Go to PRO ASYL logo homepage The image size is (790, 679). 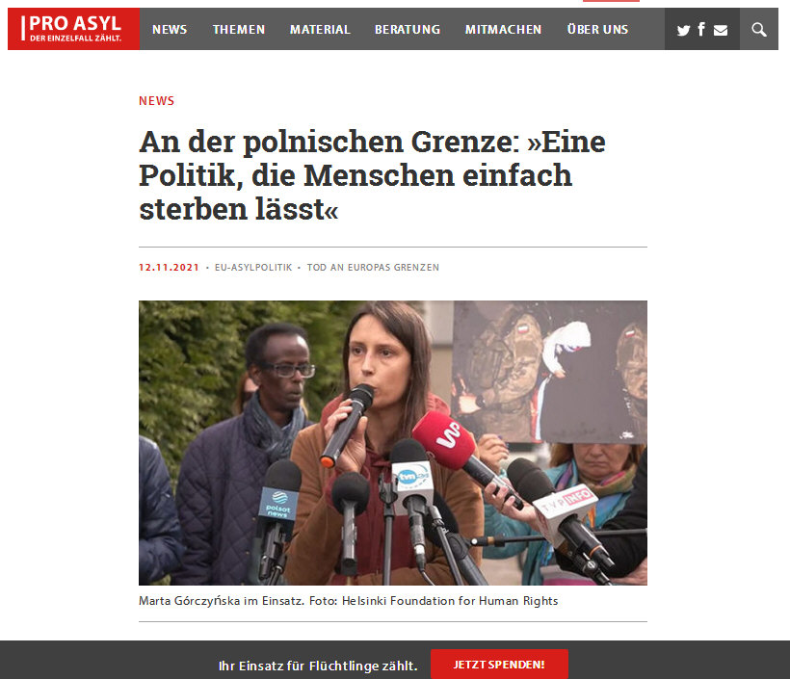pos(73,29)
